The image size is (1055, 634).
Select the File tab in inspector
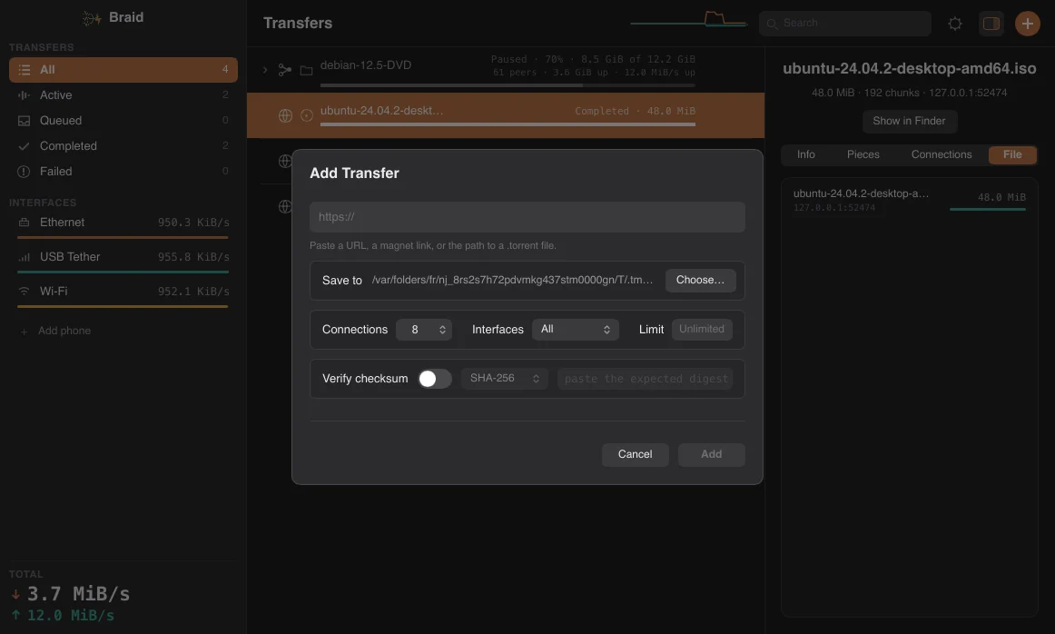click(1012, 154)
